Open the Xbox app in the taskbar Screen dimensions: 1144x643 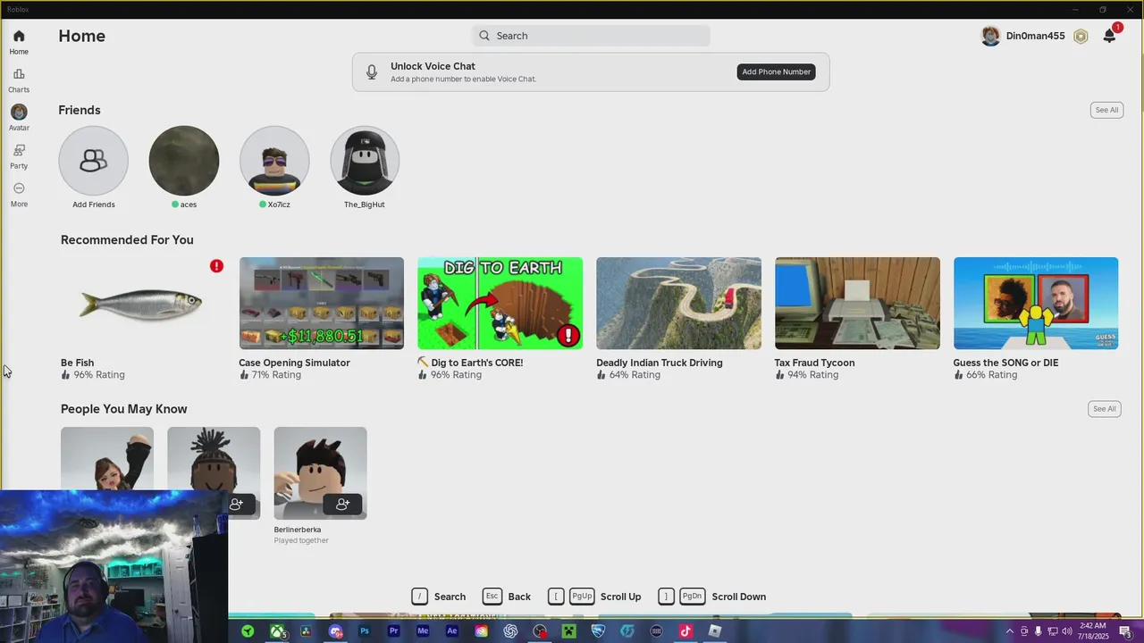[278, 631]
